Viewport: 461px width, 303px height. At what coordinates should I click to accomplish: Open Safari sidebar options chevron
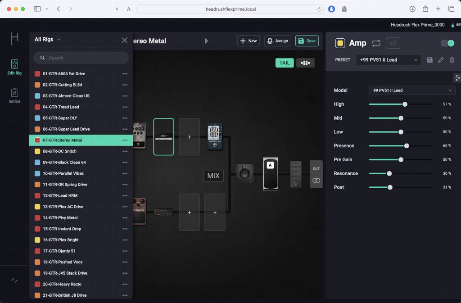[46, 9]
